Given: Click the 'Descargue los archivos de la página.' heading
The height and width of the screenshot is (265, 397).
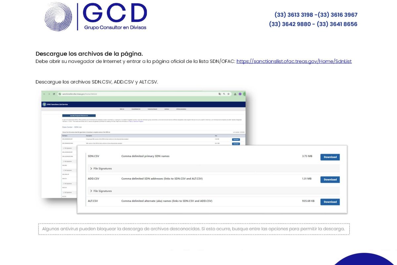Looking at the screenshot, I should click(x=89, y=54).
